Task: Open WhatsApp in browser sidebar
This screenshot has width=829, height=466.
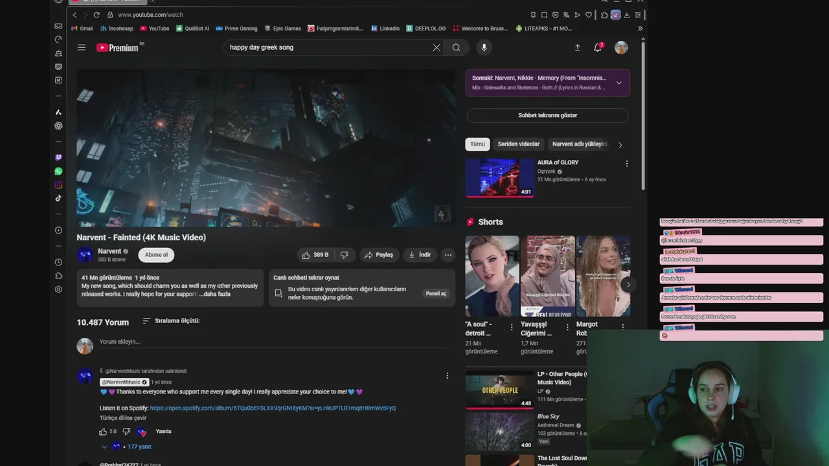Action: (x=58, y=172)
